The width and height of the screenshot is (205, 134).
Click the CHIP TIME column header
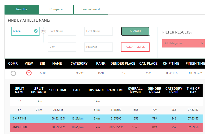click(171, 64)
